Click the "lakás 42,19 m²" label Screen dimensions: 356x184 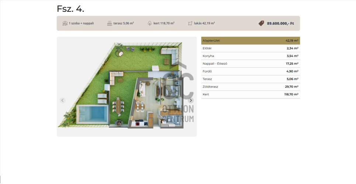click(x=205, y=23)
